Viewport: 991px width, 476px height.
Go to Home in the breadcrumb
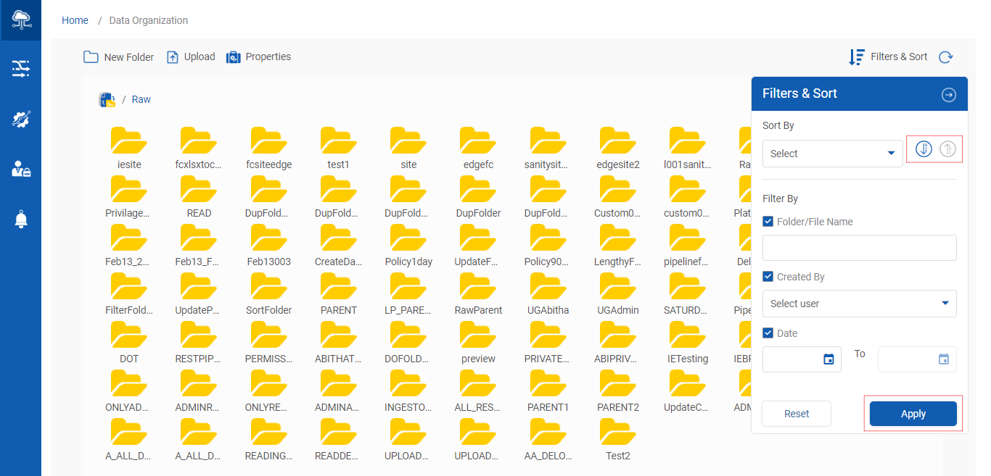coord(75,20)
